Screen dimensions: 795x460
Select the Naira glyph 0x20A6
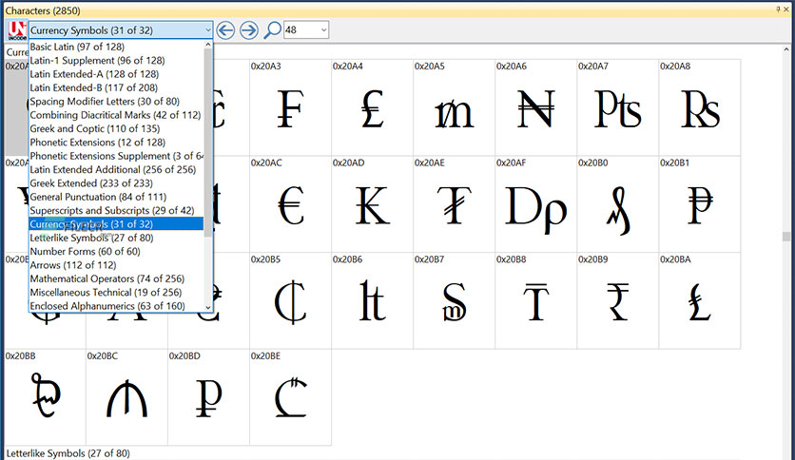(x=535, y=107)
